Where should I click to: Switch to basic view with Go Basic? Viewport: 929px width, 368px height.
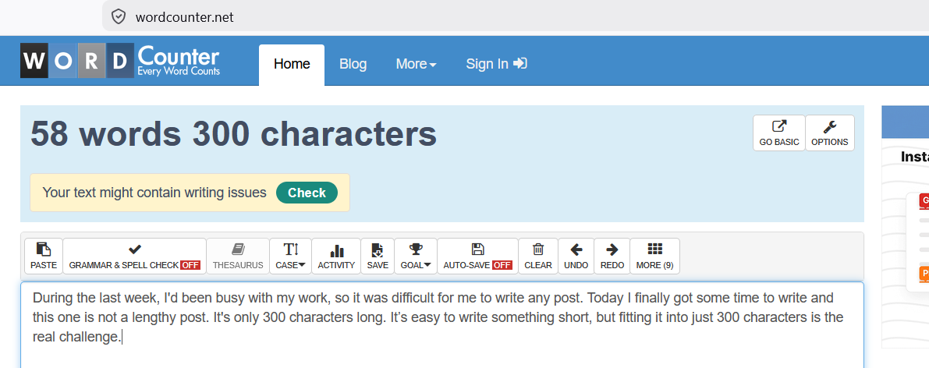pos(779,133)
